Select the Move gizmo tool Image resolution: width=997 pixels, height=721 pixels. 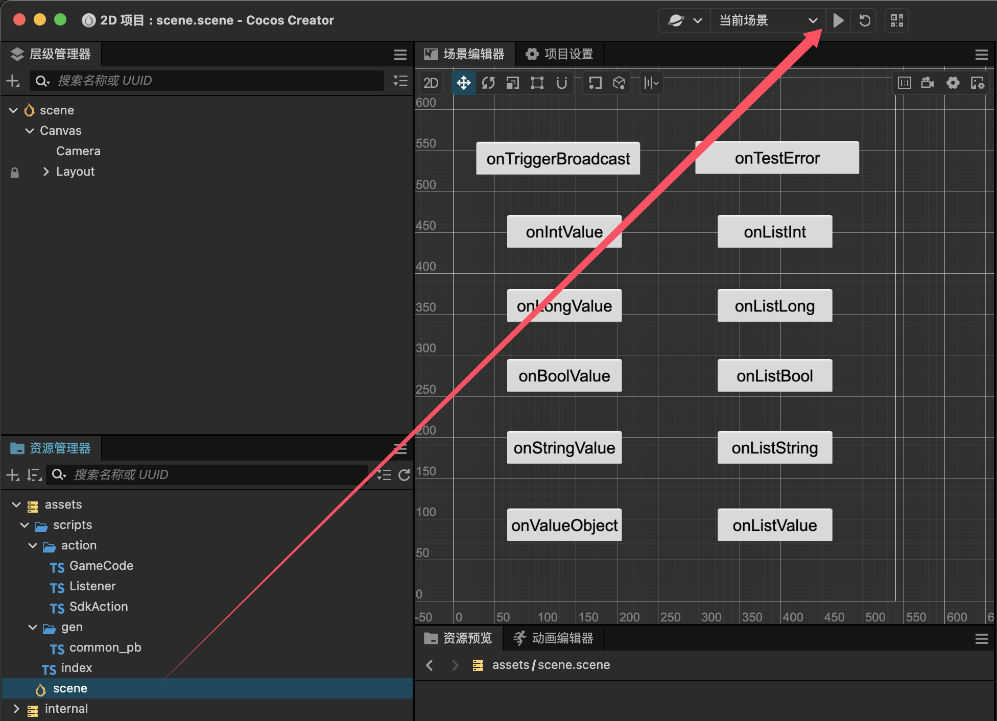click(x=463, y=83)
